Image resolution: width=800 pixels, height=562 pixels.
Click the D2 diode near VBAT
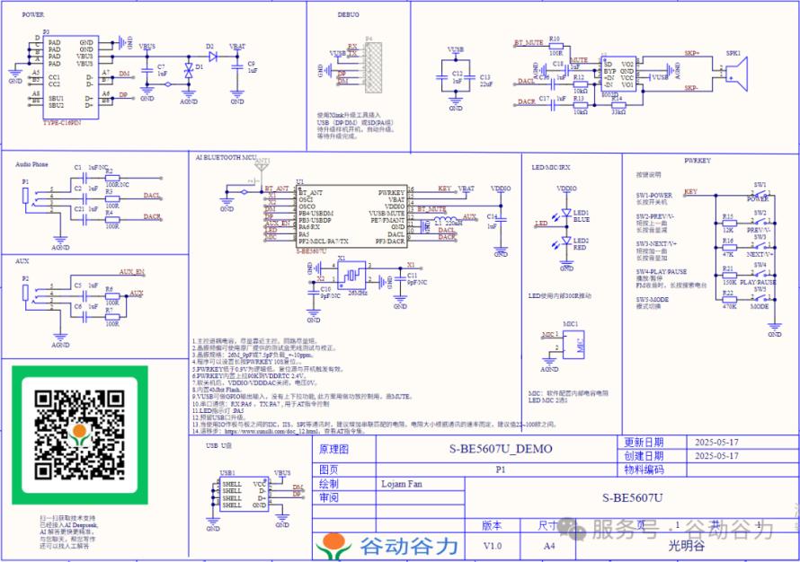pos(213,57)
